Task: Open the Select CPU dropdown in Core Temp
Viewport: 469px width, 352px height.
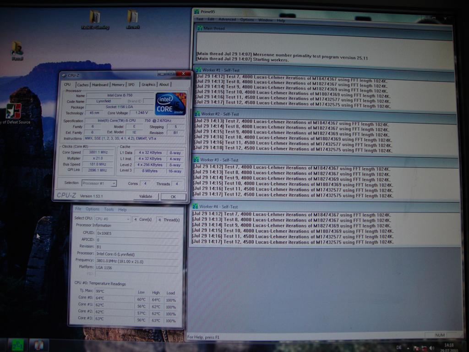Action: pos(113,219)
